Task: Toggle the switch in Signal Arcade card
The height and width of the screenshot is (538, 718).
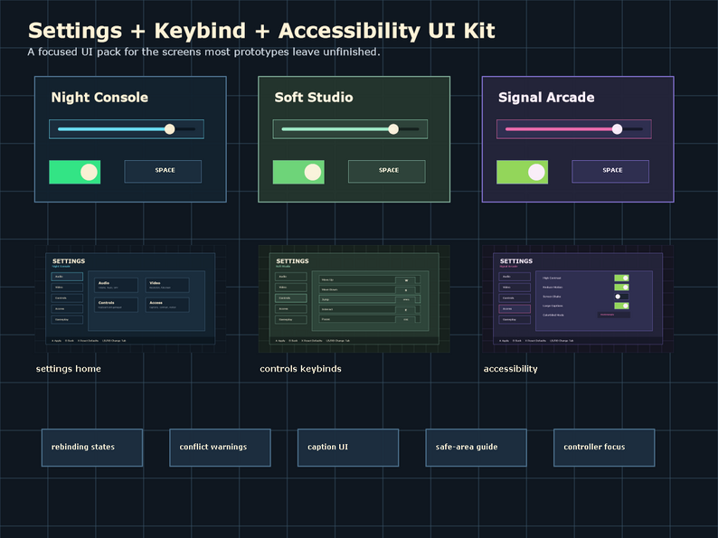Action: coord(522,172)
